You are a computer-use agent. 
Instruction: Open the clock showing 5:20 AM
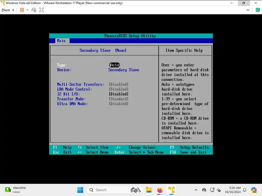233,190
